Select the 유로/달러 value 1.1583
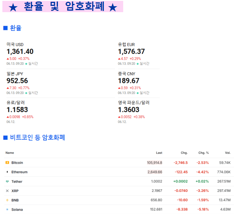The width and height of the screenshot is (236, 214). point(17,110)
